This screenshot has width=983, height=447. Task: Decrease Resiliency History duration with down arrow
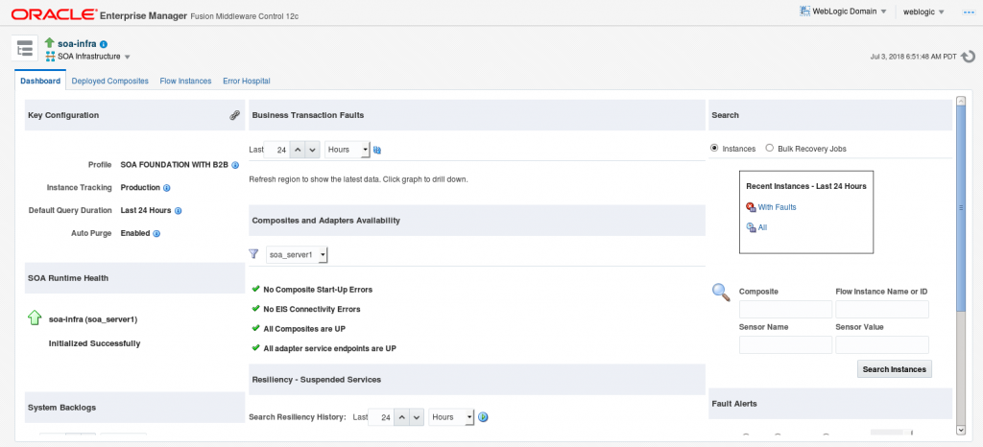(418, 417)
